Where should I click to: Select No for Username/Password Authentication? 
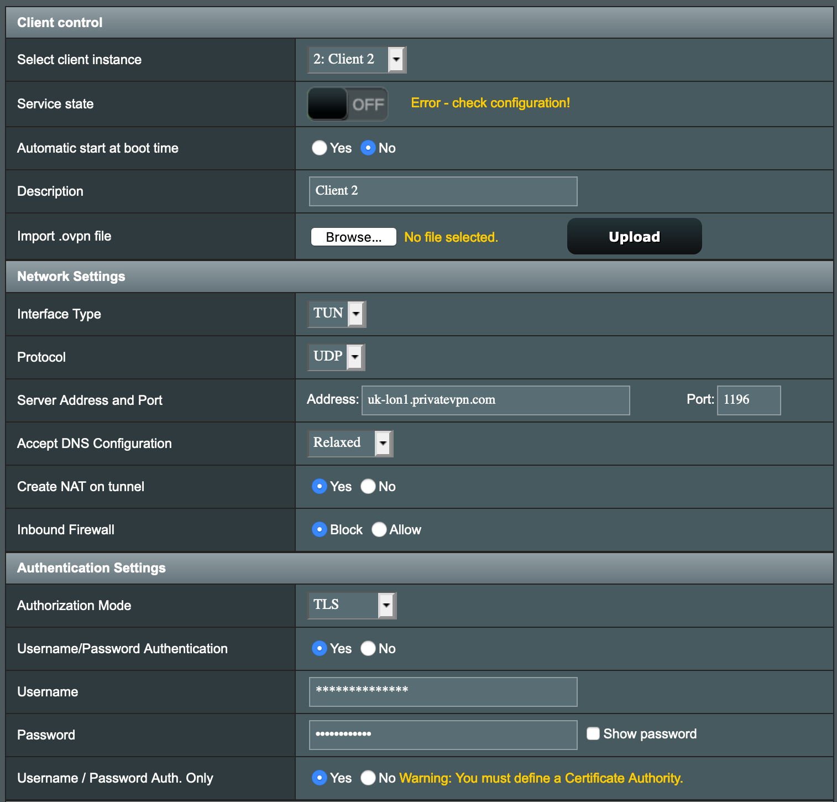point(368,648)
